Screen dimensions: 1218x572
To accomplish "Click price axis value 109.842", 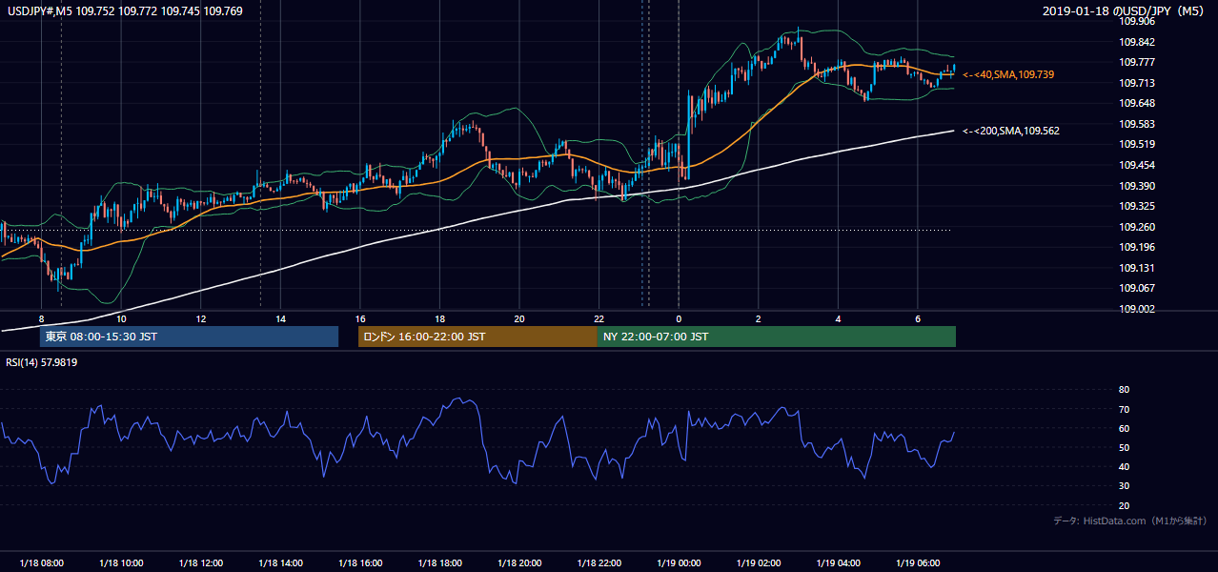I will coord(1137,42).
